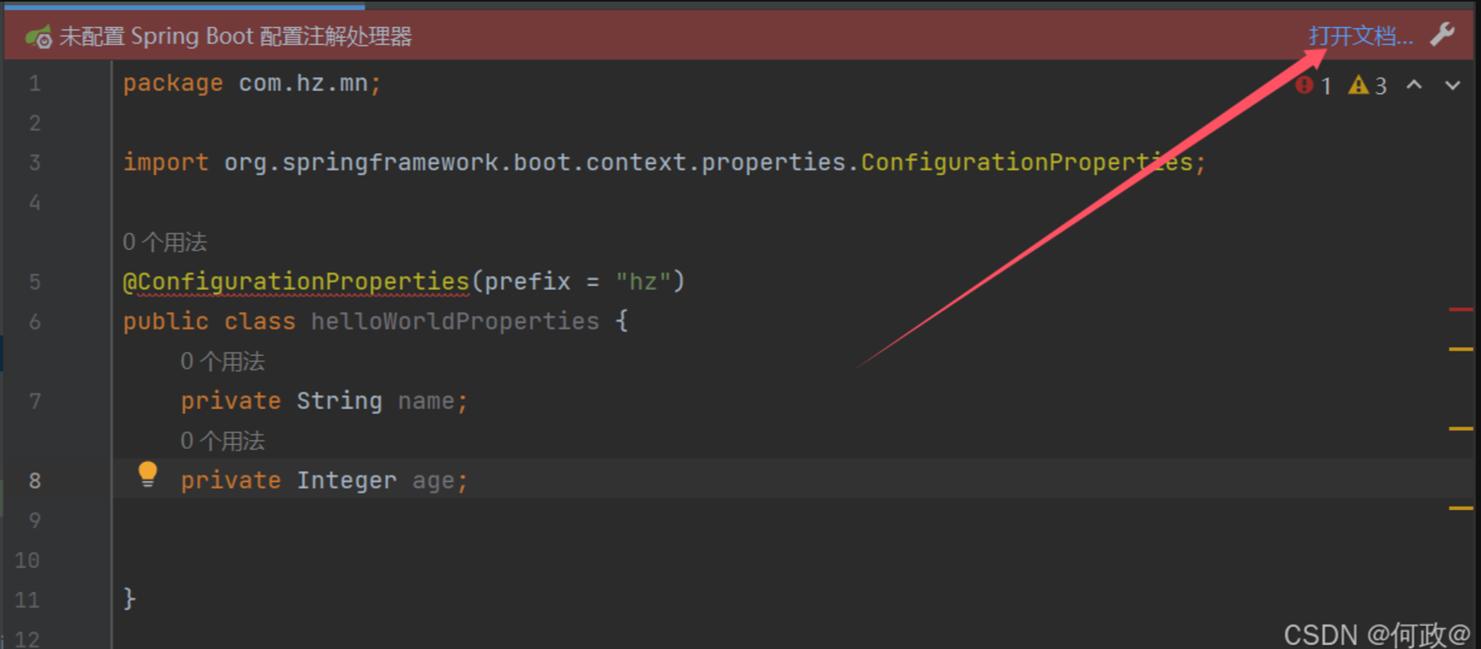Image resolution: width=1481 pixels, height=649 pixels.
Task: Click the red error count indicator
Action: [1313, 85]
